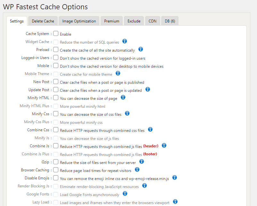Open info icon for Update Post

(147, 90)
